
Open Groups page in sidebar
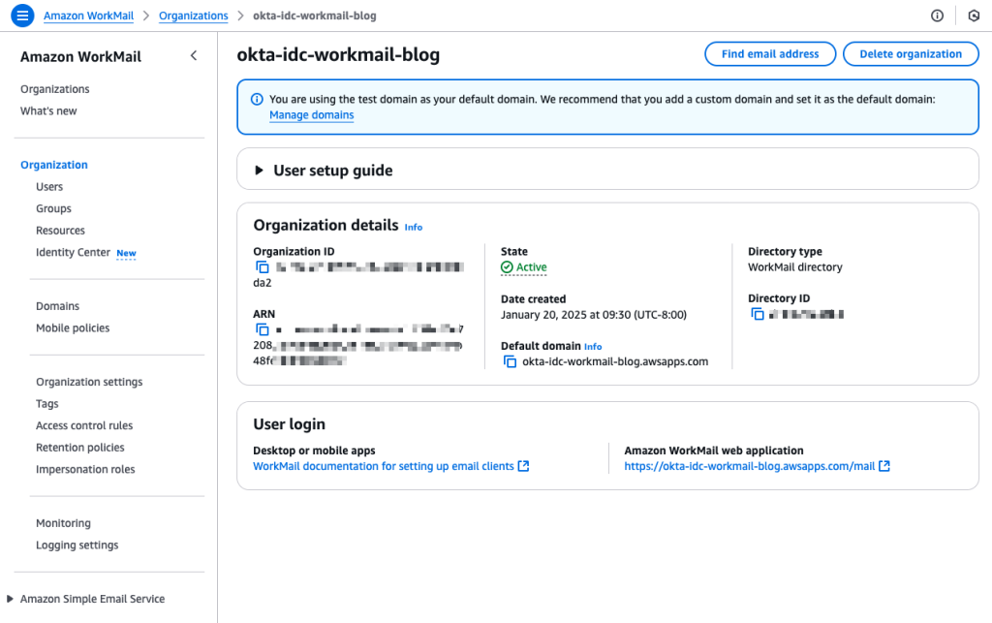click(54, 208)
